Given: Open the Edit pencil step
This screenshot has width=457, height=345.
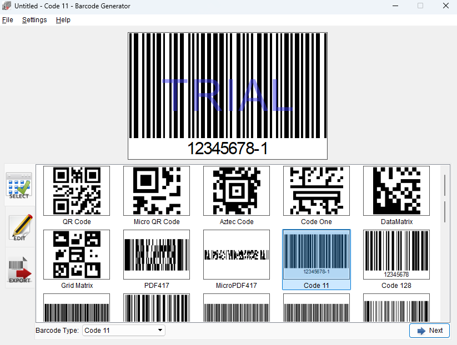Looking at the screenshot, I should [x=19, y=227].
